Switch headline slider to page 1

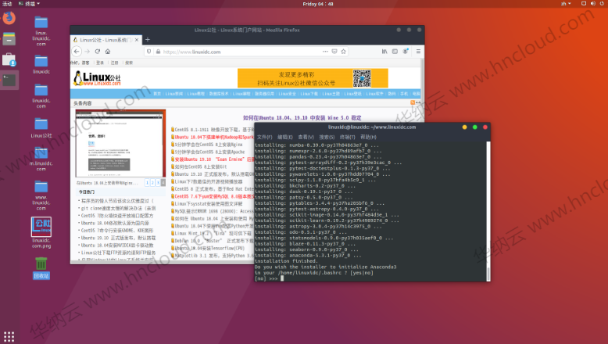(x=148, y=183)
